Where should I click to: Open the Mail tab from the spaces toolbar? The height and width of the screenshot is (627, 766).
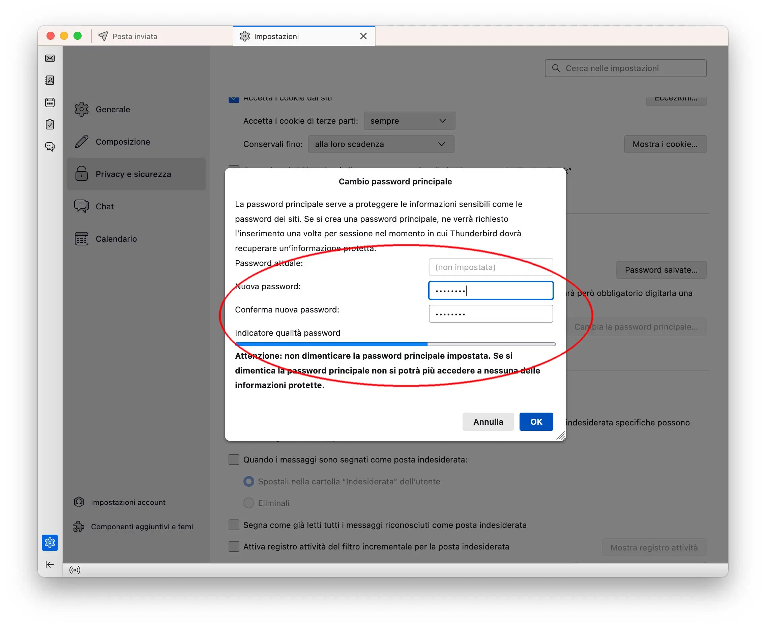(50, 58)
